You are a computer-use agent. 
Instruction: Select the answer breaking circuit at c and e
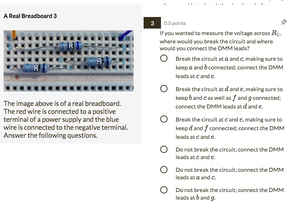click(164, 119)
